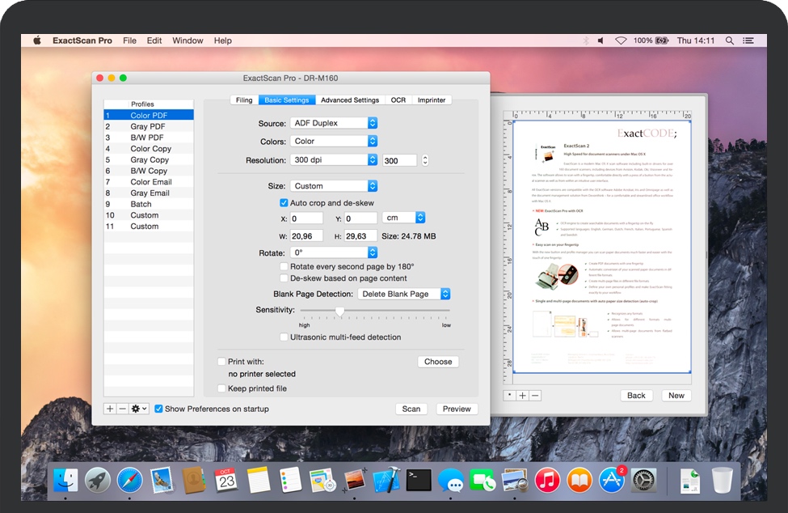Click the remove profile minus button
The image size is (788, 513).
[x=122, y=409]
